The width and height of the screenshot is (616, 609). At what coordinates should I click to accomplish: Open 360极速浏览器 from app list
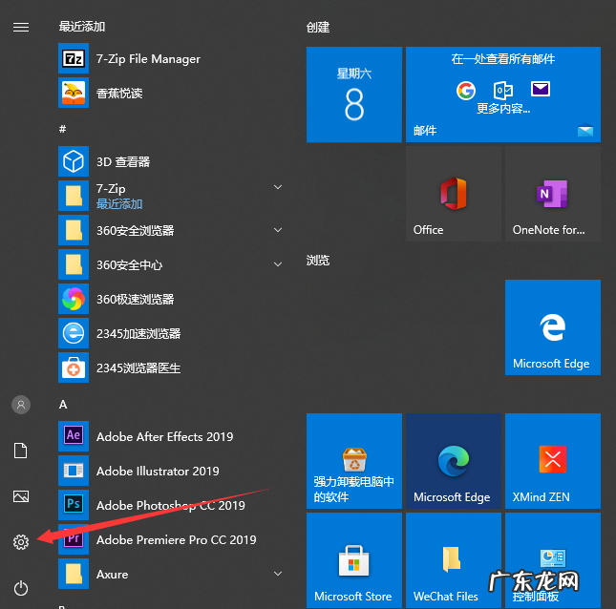coord(171,299)
